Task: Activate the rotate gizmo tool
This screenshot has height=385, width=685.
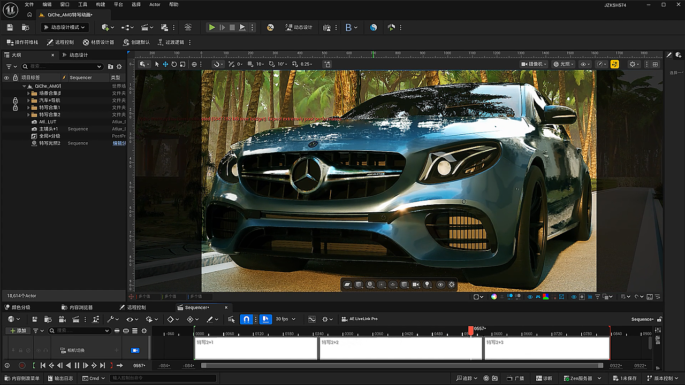Action: 174,64
